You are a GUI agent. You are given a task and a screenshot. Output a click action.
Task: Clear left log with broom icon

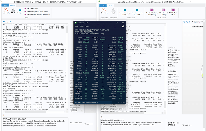[7, 21]
